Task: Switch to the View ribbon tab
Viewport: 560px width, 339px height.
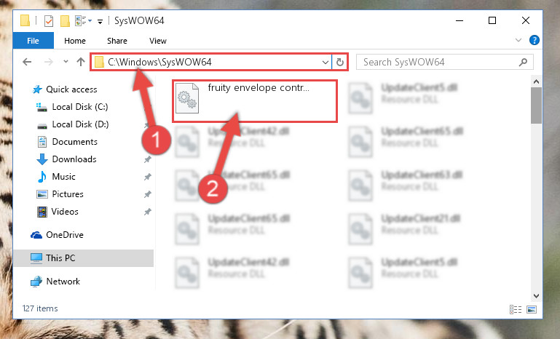Action: pyautogui.click(x=158, y=41)
